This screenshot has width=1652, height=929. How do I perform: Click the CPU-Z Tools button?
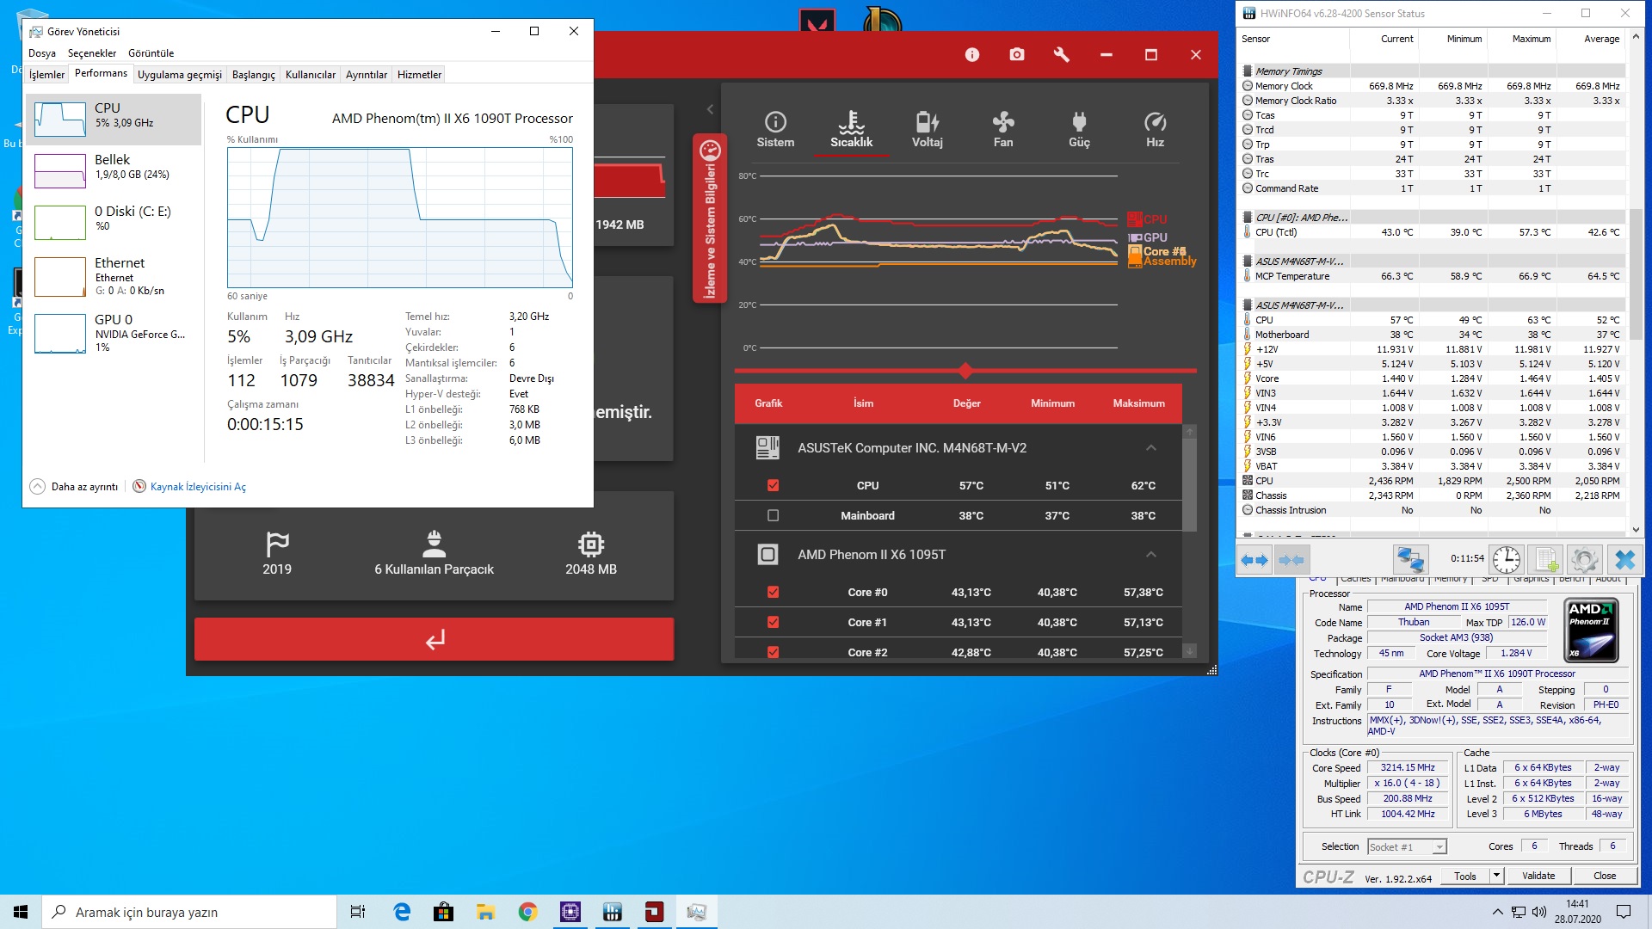coord(1465,876)
